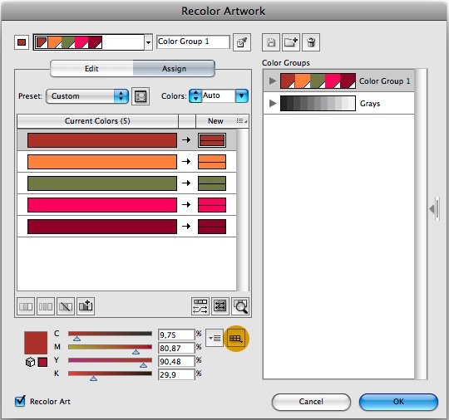The width and height of the screenshot is (449, 420).
Task: Open the Preset Custom dropdown
Action: pyautogui.click(x=87, y=96)
